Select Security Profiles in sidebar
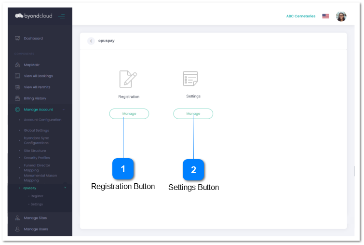This screenshot has width=364, height=245. coord(37,158)
